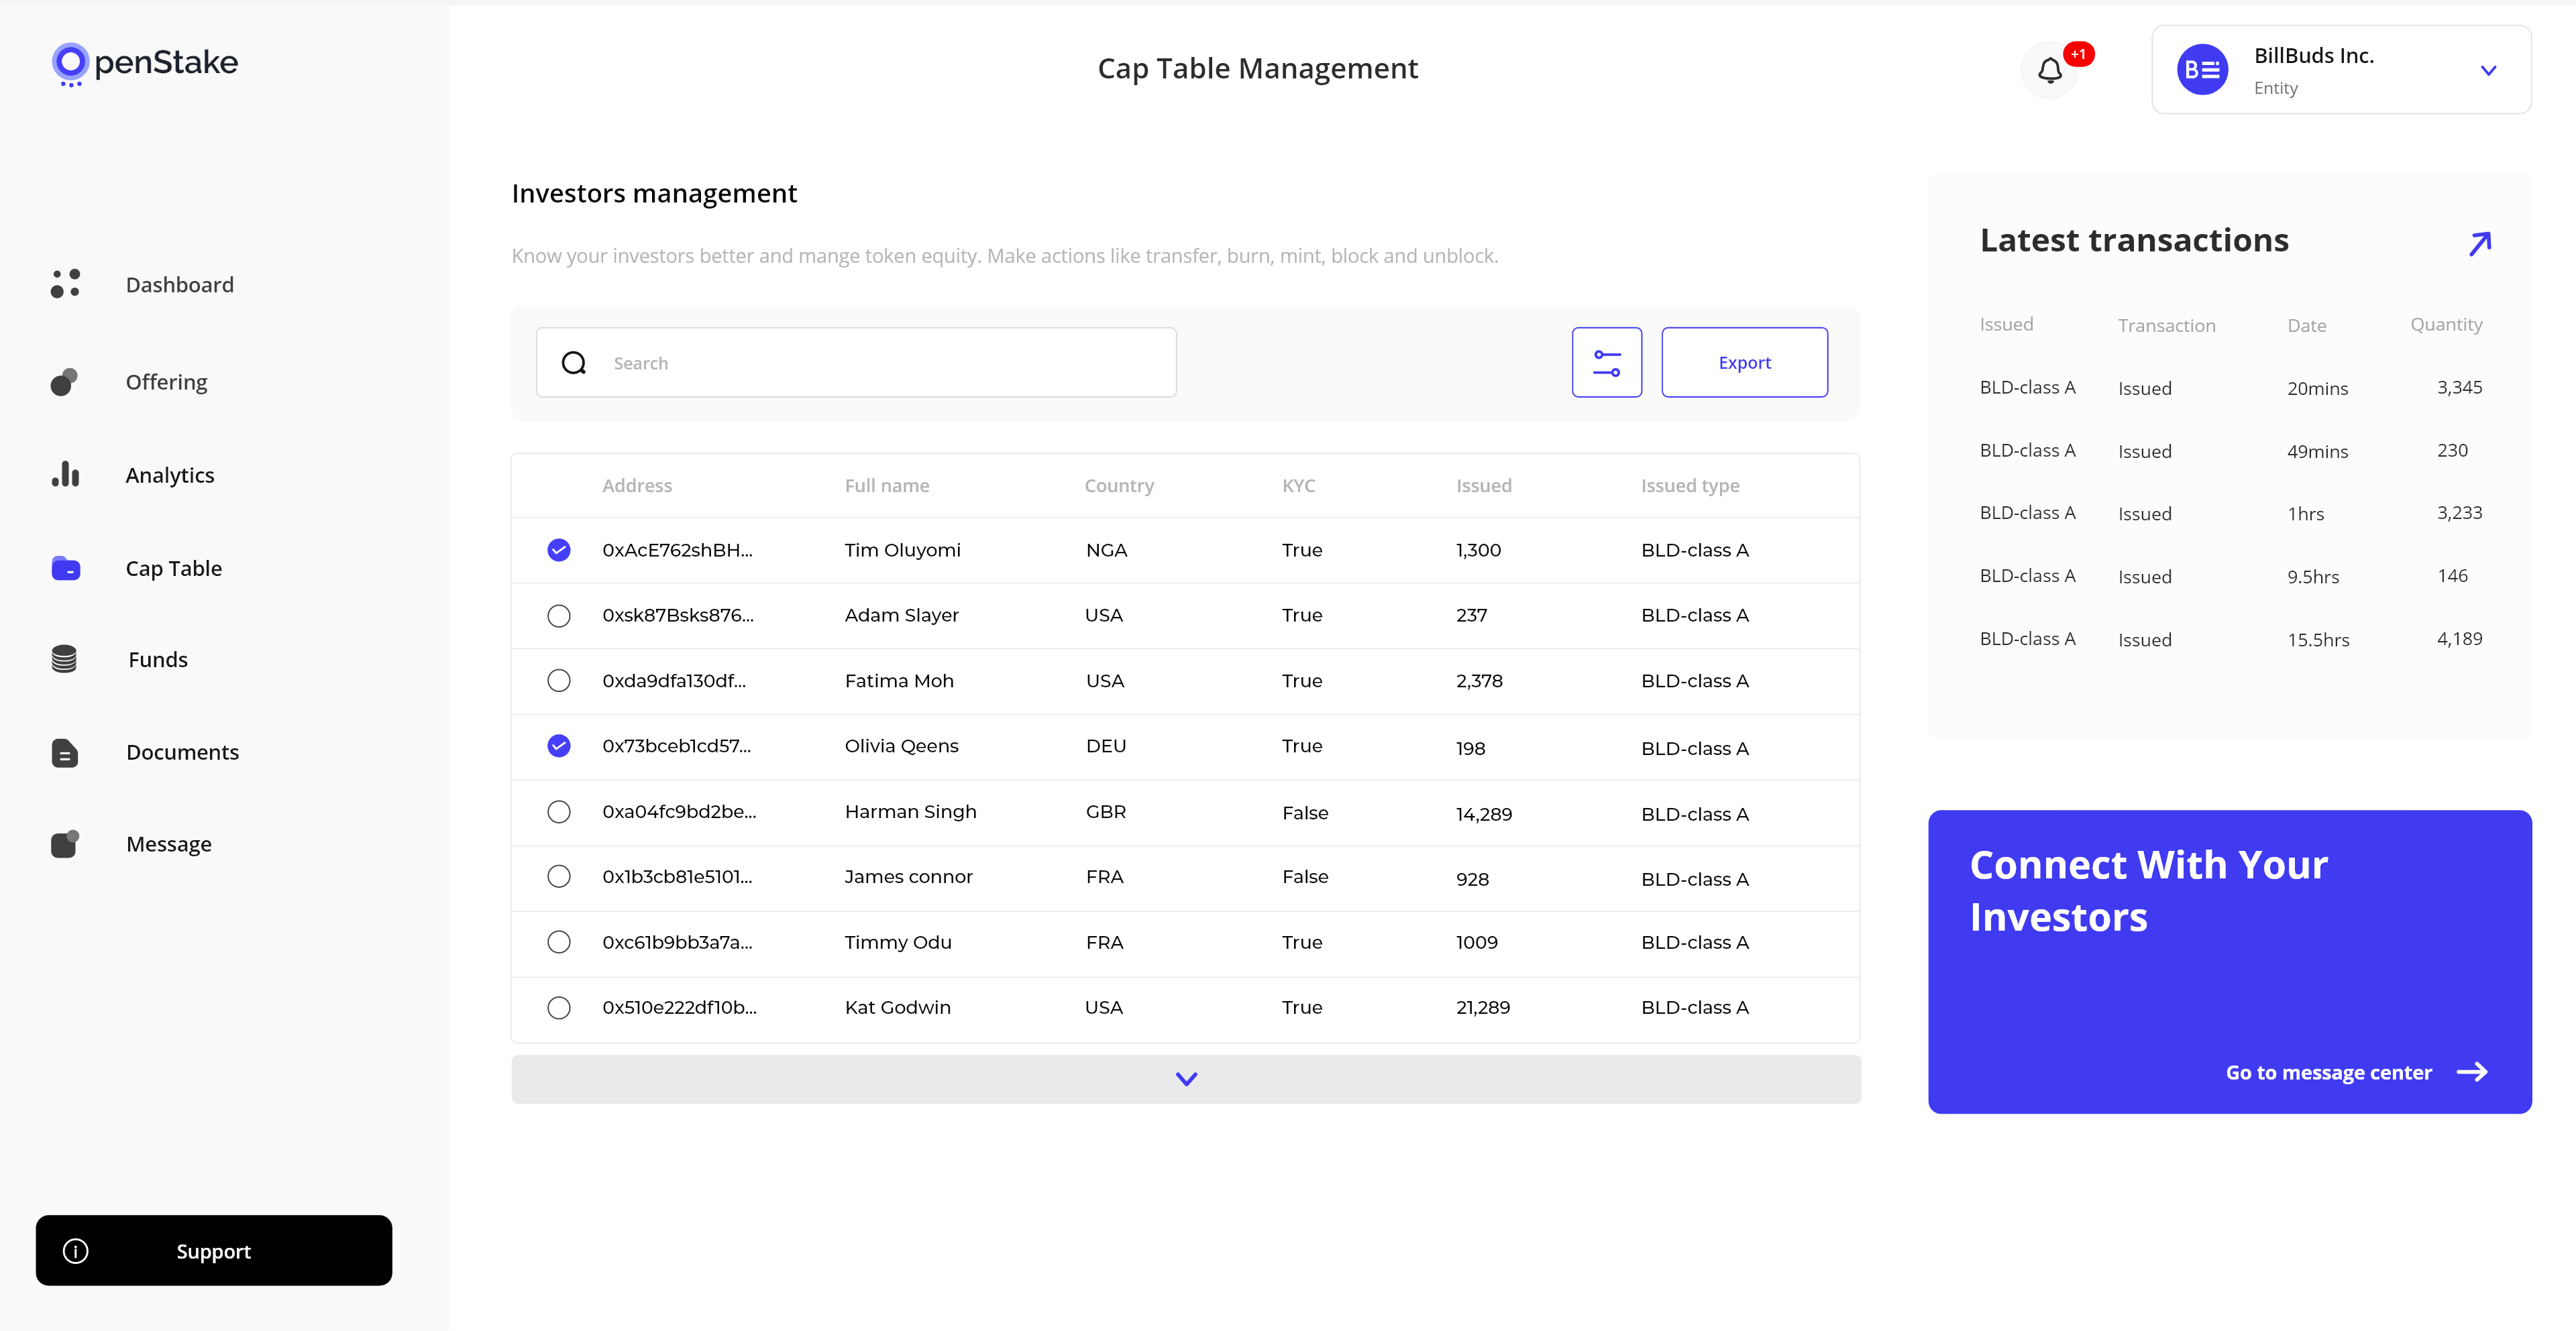Click the OpenStake logo
Viewport: 2576px width, 1331px height.
[x=145, y=63]
